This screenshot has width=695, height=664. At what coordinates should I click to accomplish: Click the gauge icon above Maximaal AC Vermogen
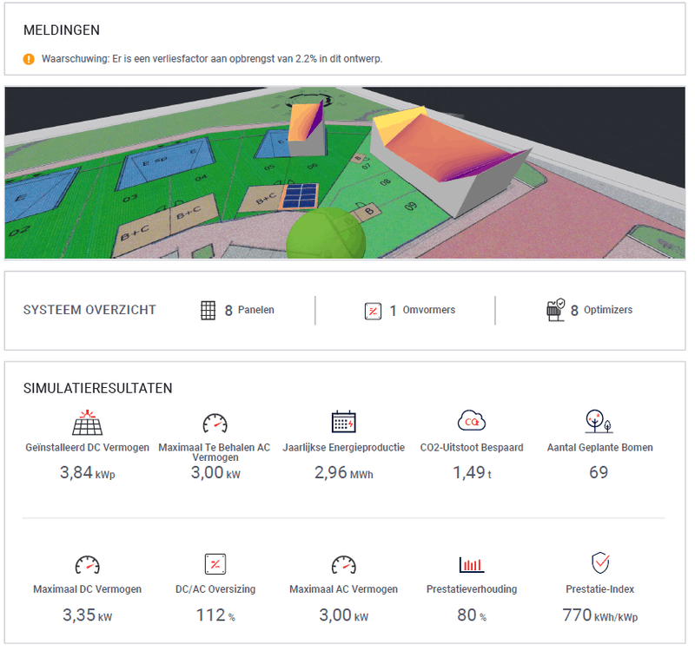(343, 565)
